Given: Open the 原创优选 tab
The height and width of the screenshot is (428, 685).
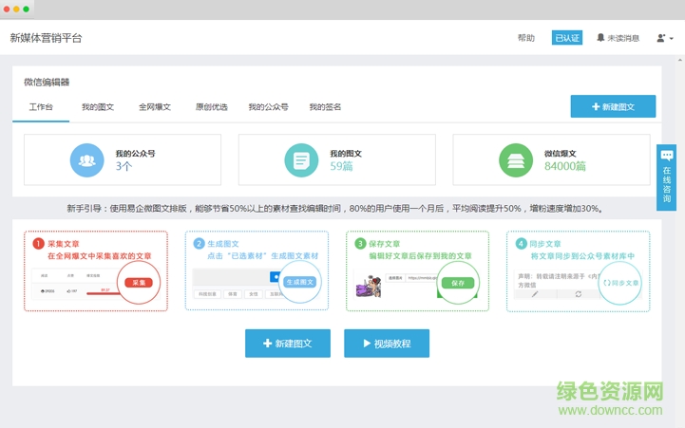Looking at the screenshot, I should 211,107.
